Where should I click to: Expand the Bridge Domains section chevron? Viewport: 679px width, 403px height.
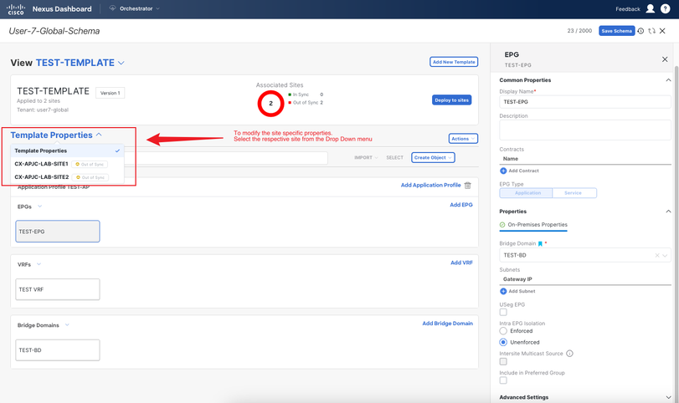point(67,324)
